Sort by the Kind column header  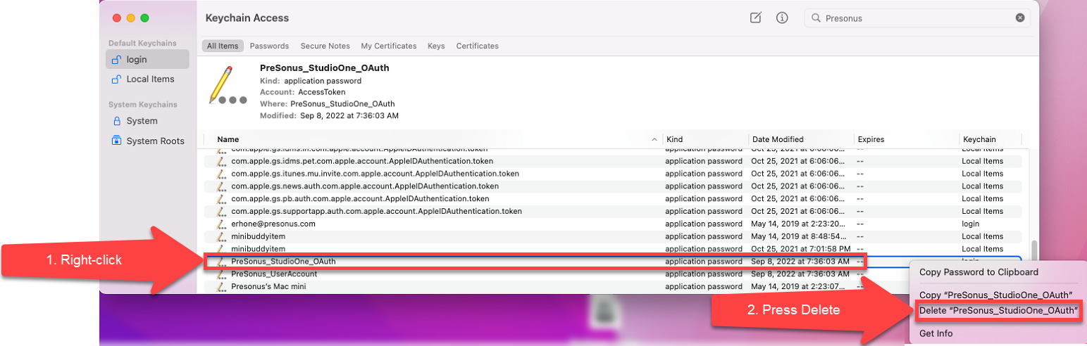point(674,139)
